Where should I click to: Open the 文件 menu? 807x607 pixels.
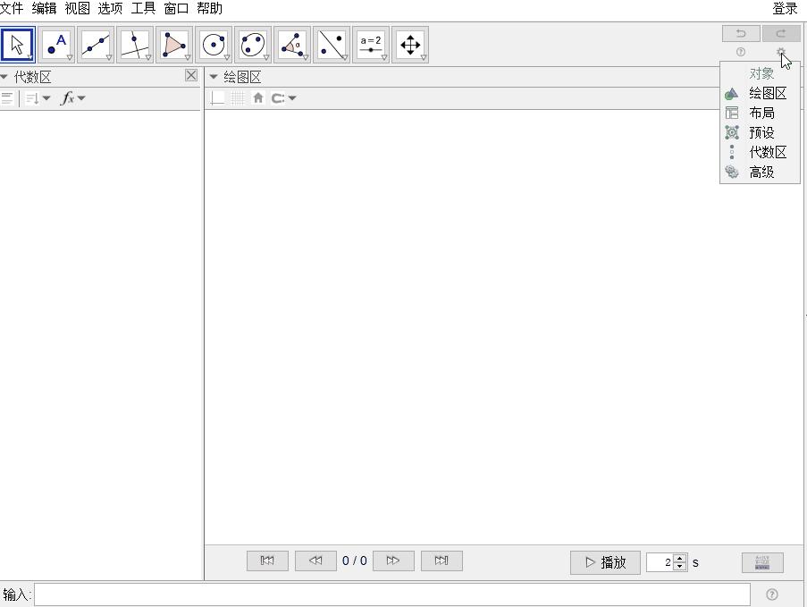[12, 8]
